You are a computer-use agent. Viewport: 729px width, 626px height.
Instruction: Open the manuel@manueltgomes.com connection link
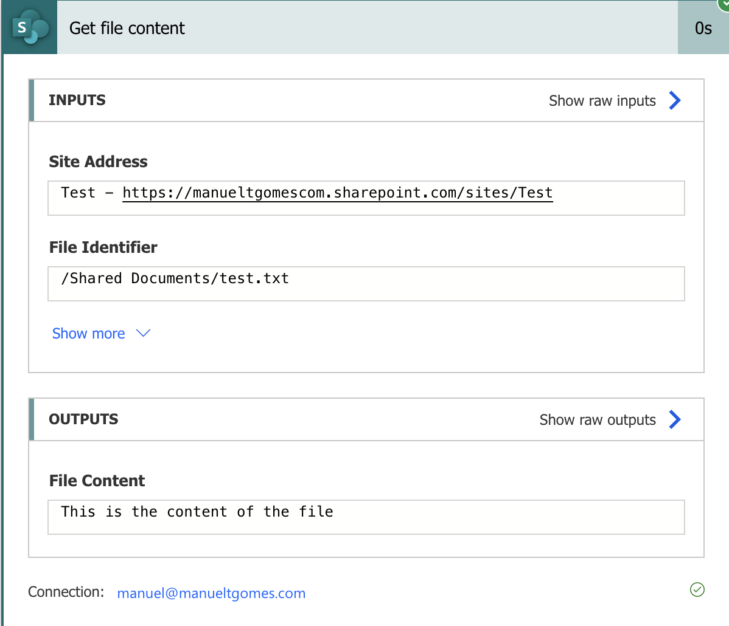pyautogui.click(x=211, y=593)
